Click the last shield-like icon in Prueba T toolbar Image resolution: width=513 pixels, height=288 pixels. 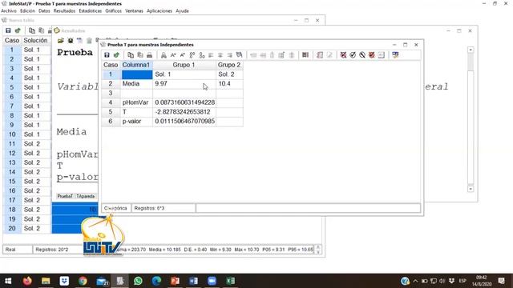pyautogui.click(x=395, y=55)
